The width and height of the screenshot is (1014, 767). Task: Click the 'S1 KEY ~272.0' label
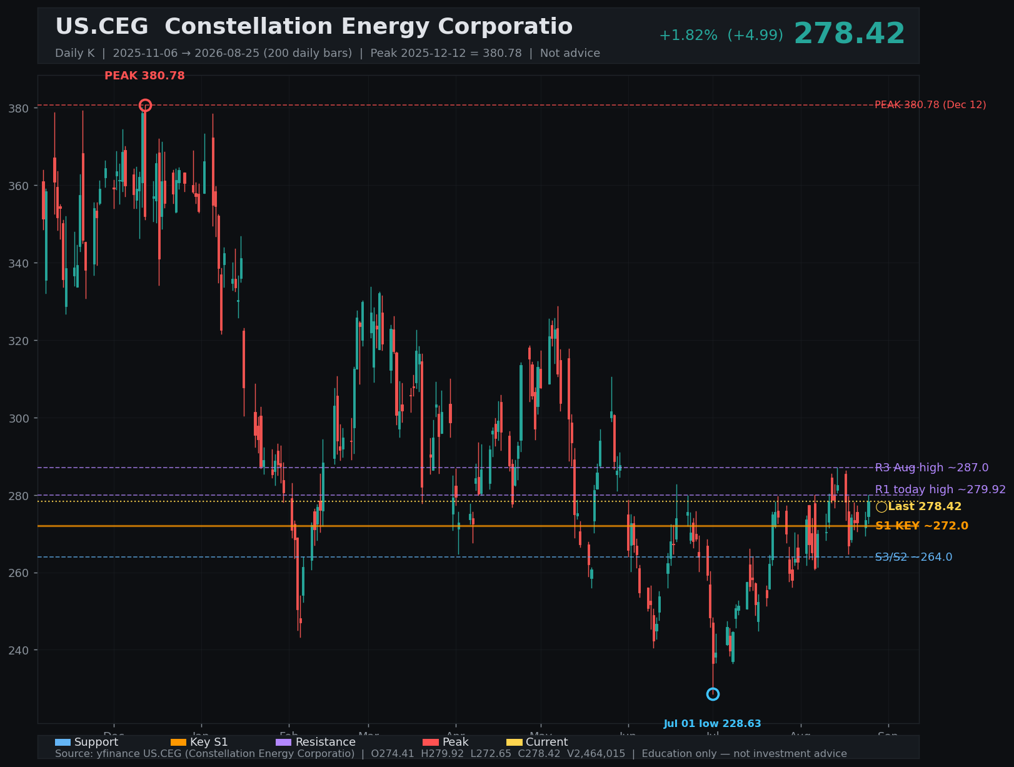[x=921, y=526]
